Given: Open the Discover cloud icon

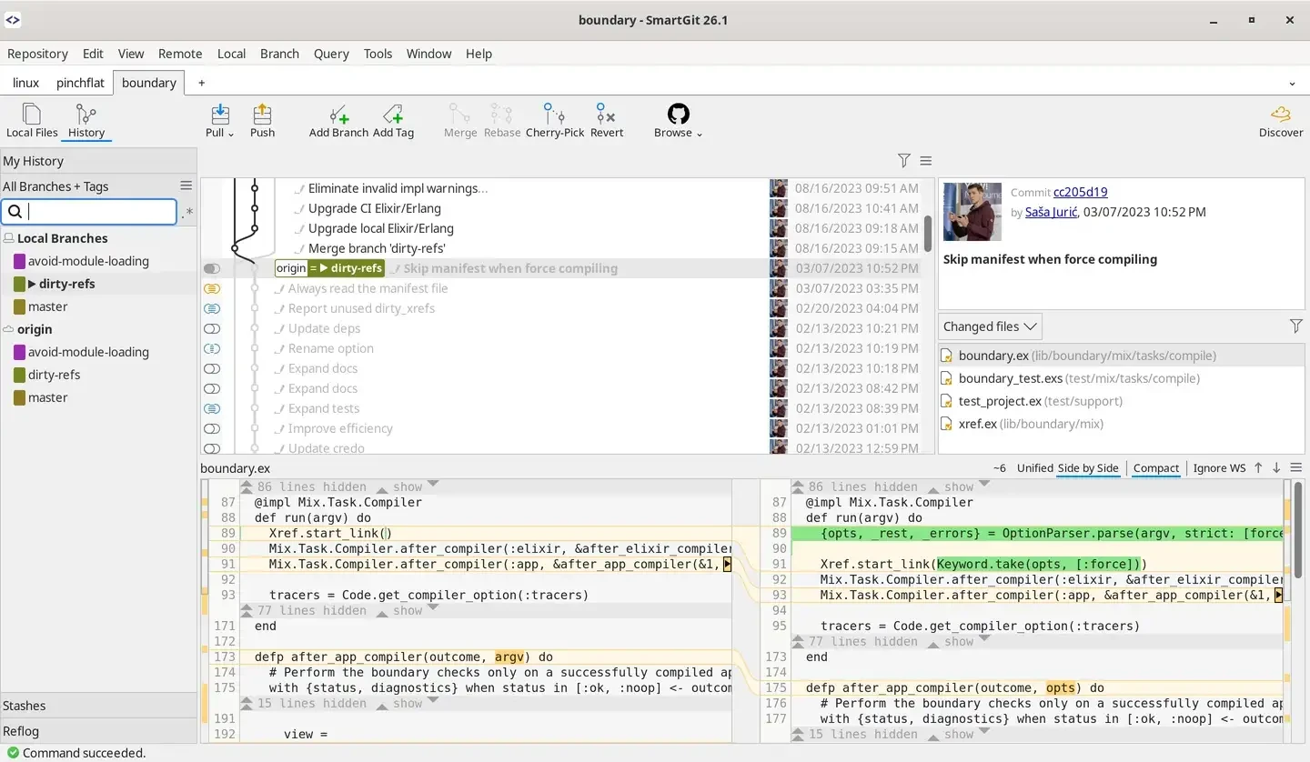Looking at the screenshot, I should [1281, 120].
